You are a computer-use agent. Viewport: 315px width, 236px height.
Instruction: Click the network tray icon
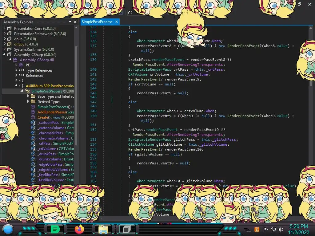pyautogui.click(x=273, y=229)
